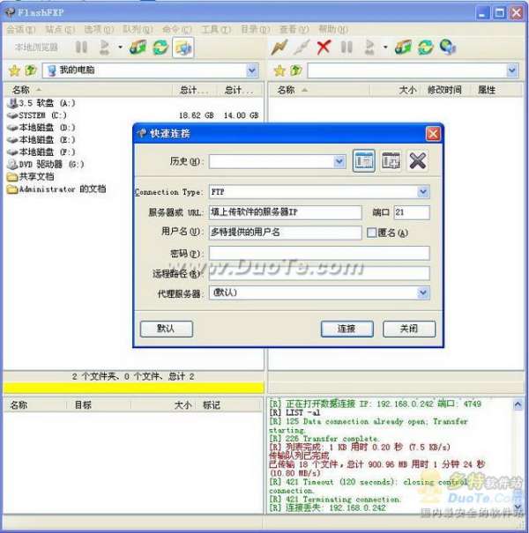Select the SYSTEM (C:) drive
Viewport: 529px width, 533px height.
[x=37, y=115]
